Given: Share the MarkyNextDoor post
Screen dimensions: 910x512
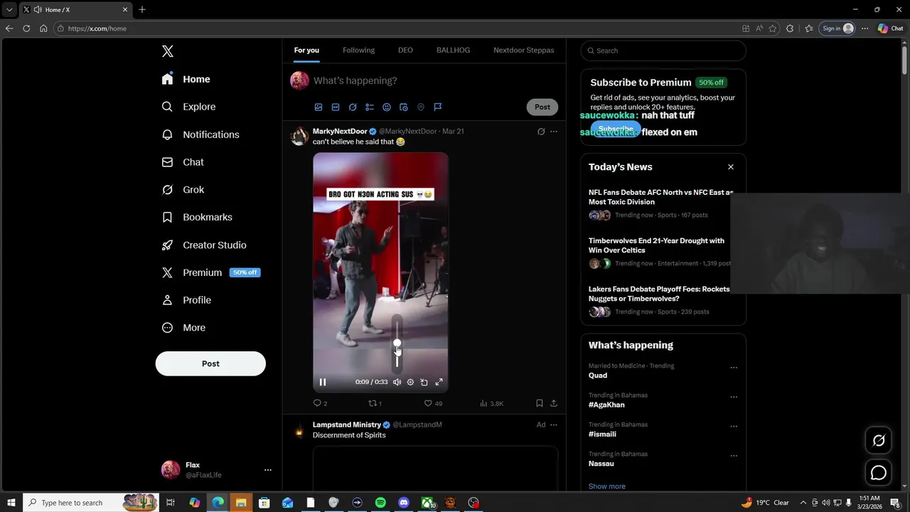Looking at the screenshot, I should (554, 403).
